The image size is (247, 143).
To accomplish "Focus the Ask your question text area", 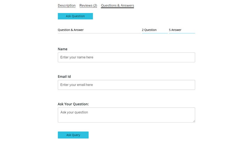I will tap(126, 115).
